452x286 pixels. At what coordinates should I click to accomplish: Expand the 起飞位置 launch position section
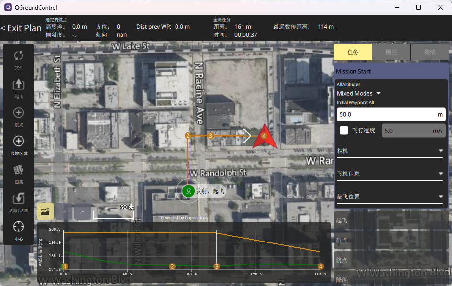tap(390, 197)
